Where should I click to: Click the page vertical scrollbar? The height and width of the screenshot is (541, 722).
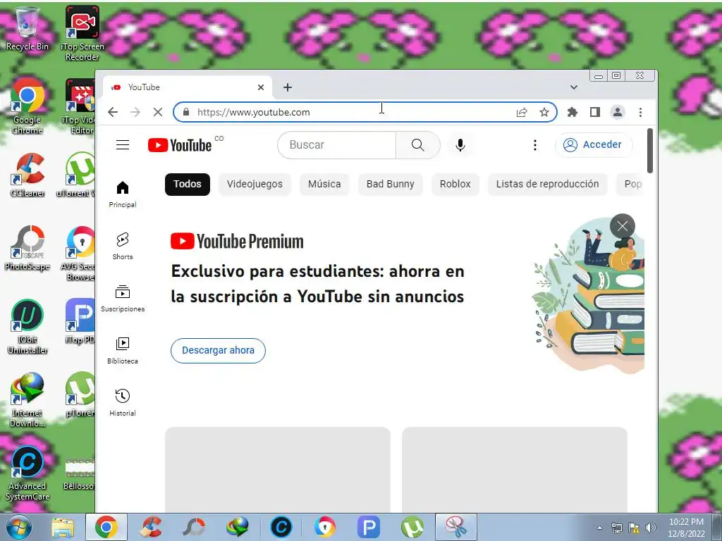coord(650,151)
